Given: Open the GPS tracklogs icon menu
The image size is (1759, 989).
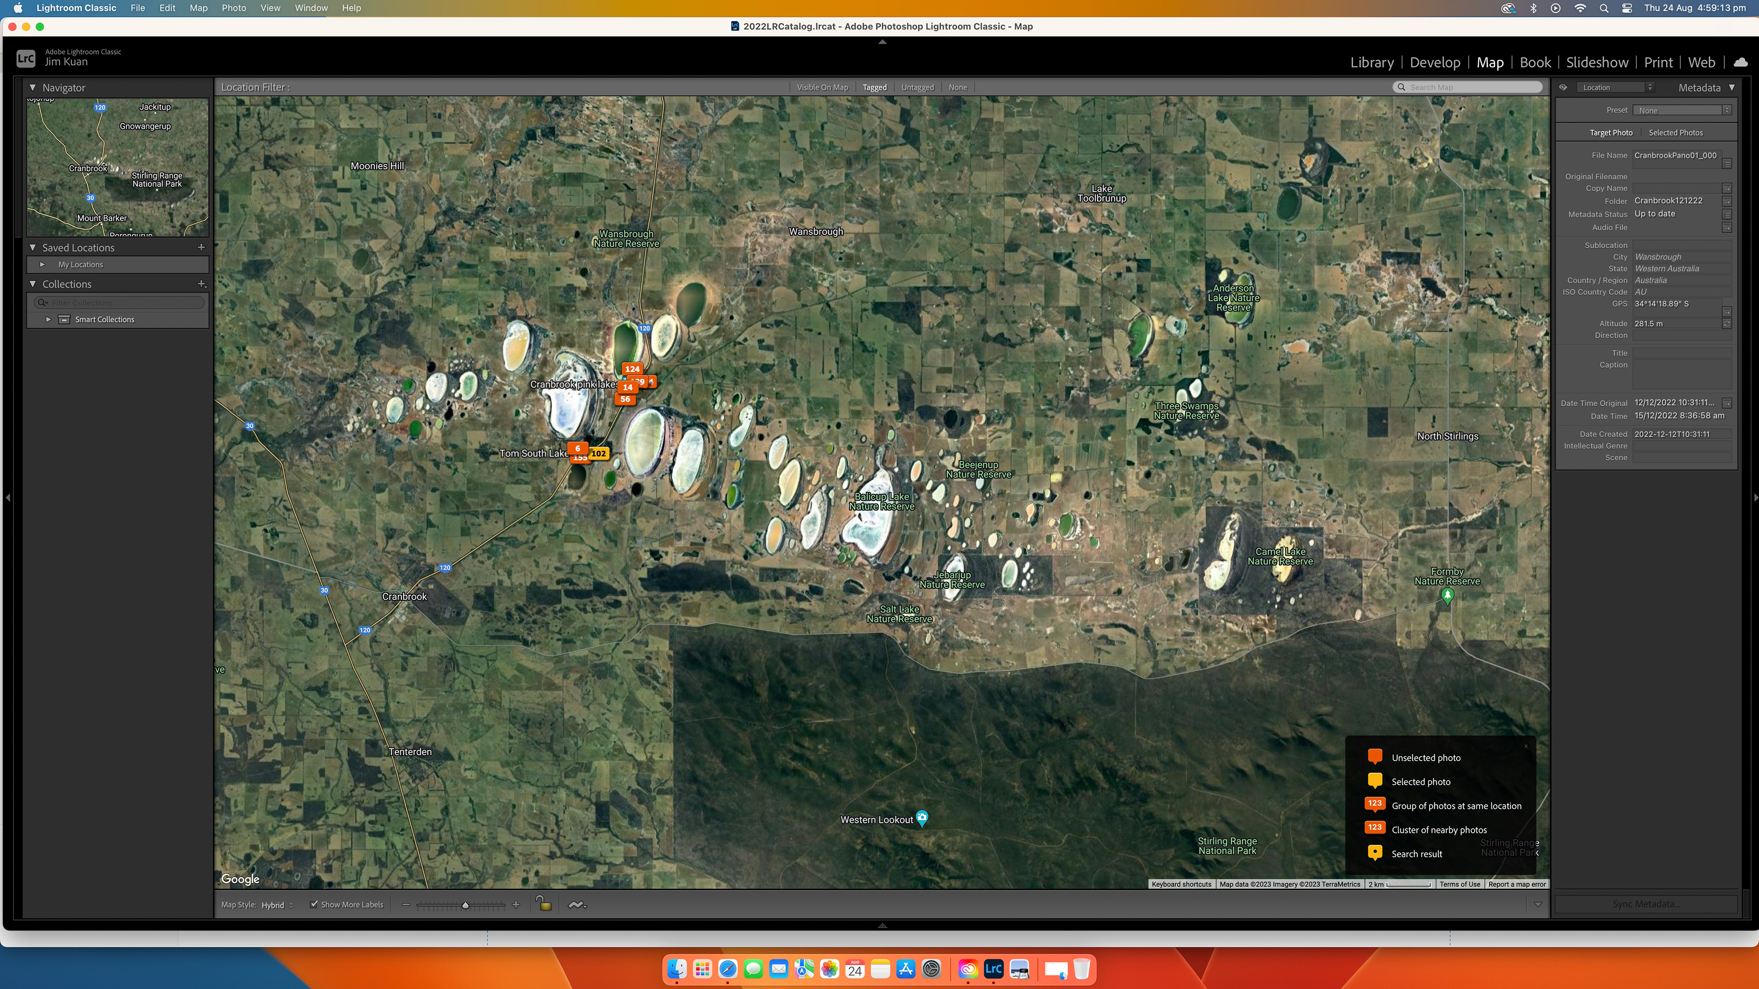Looking at the screenshot, I should [x=577, y=904].
